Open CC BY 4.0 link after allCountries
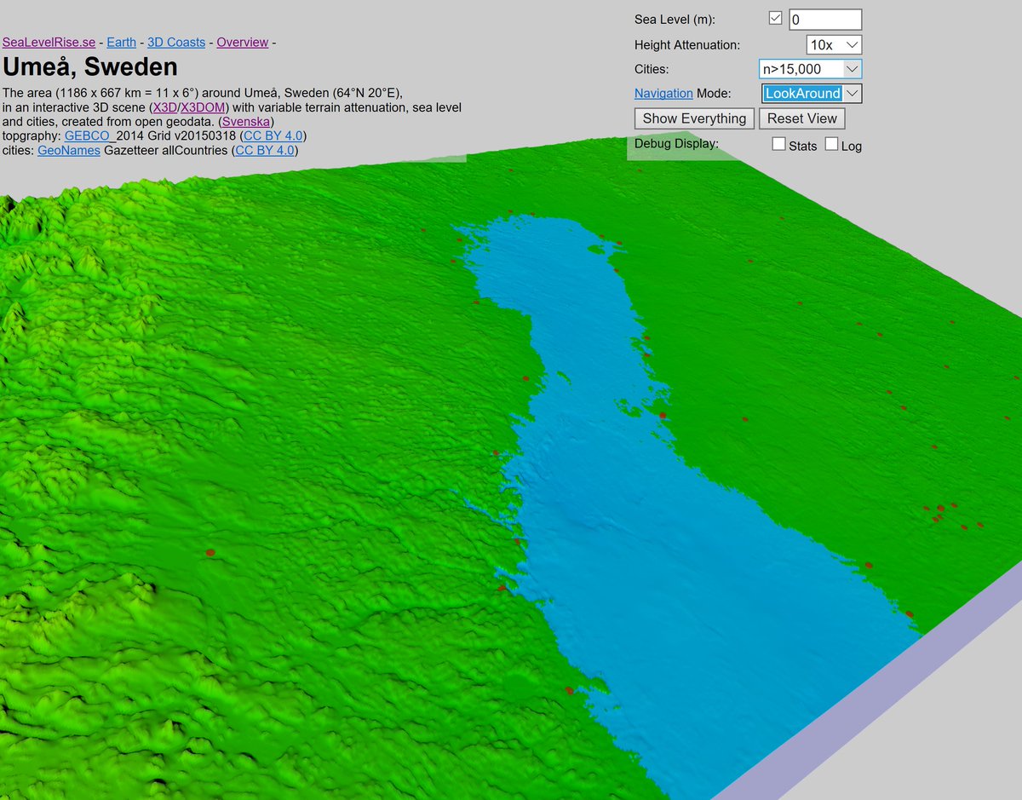 (264, 151)
